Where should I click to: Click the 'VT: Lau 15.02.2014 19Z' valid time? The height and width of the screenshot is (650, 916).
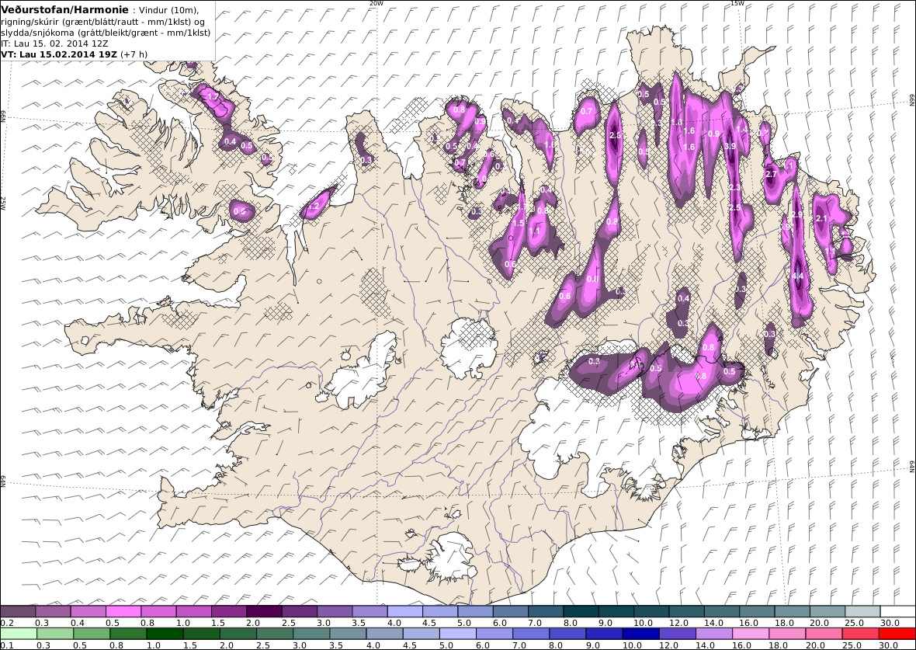58,54
